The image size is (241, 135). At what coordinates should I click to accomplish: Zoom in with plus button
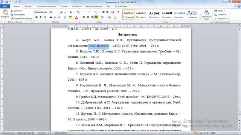pyautogui.click(x=239, y=133)
